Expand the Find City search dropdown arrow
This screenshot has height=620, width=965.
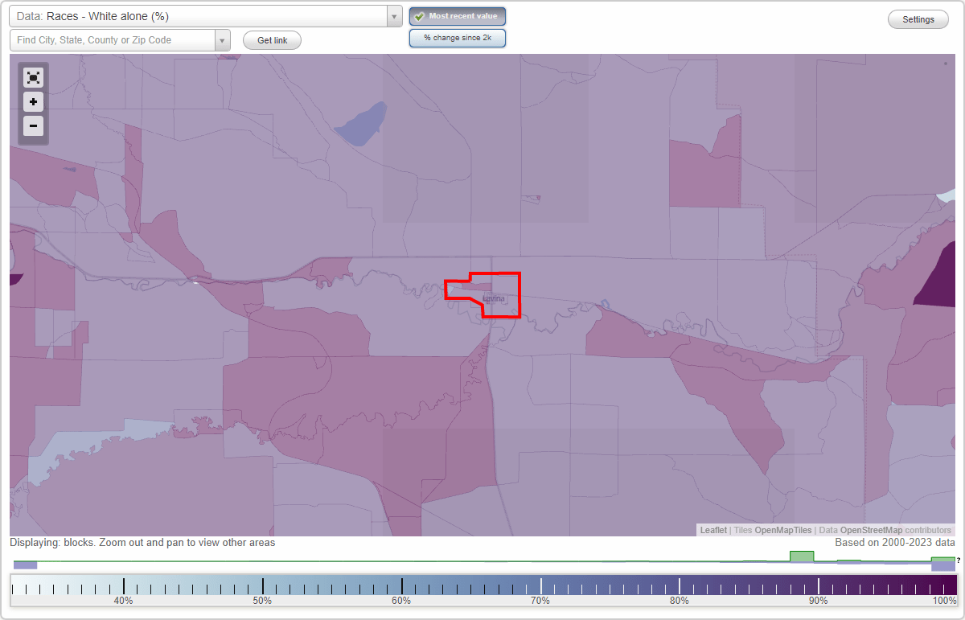(223, 39)
